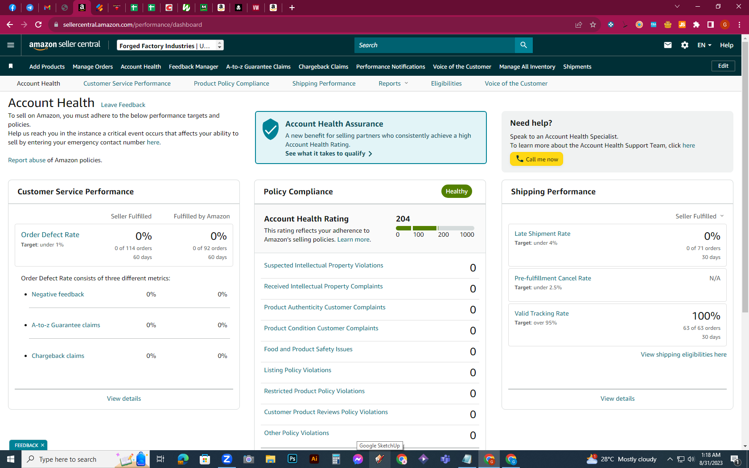Open the Chrome tab search chevron
Screen dimensions: 749x468
677,7
